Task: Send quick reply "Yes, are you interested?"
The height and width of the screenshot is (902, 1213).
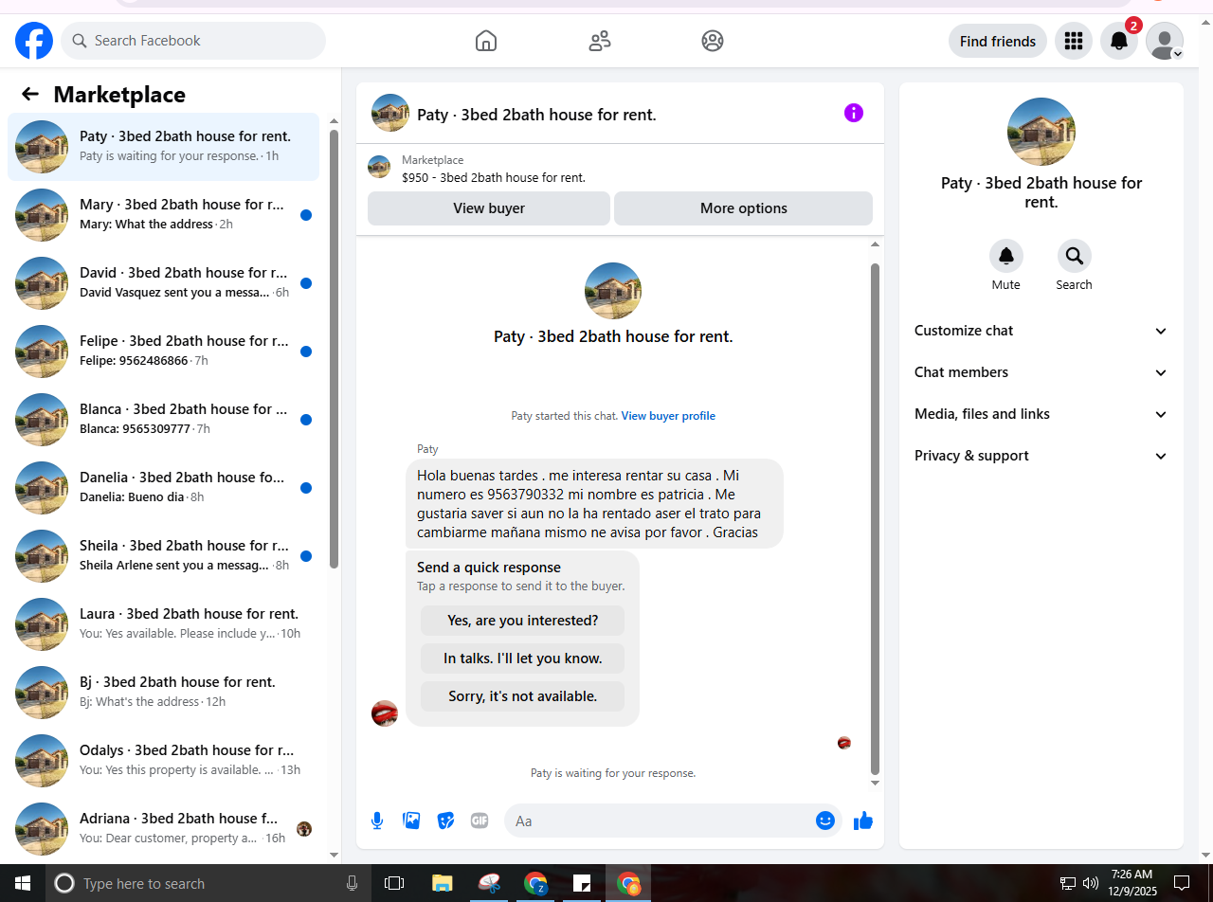Action: pyautogui.click(x=522, y=621)
